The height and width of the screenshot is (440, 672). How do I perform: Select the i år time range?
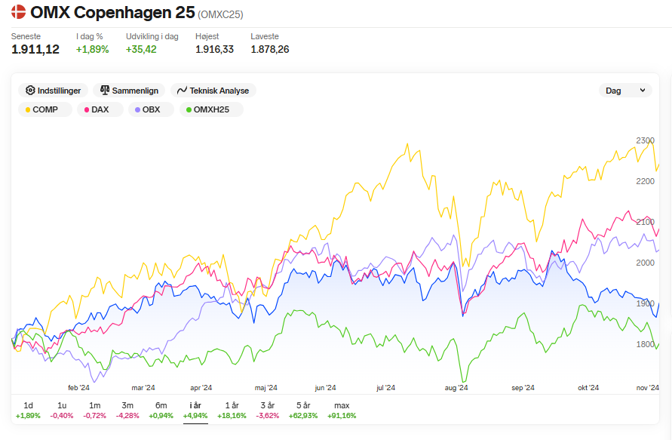(195, 410)
